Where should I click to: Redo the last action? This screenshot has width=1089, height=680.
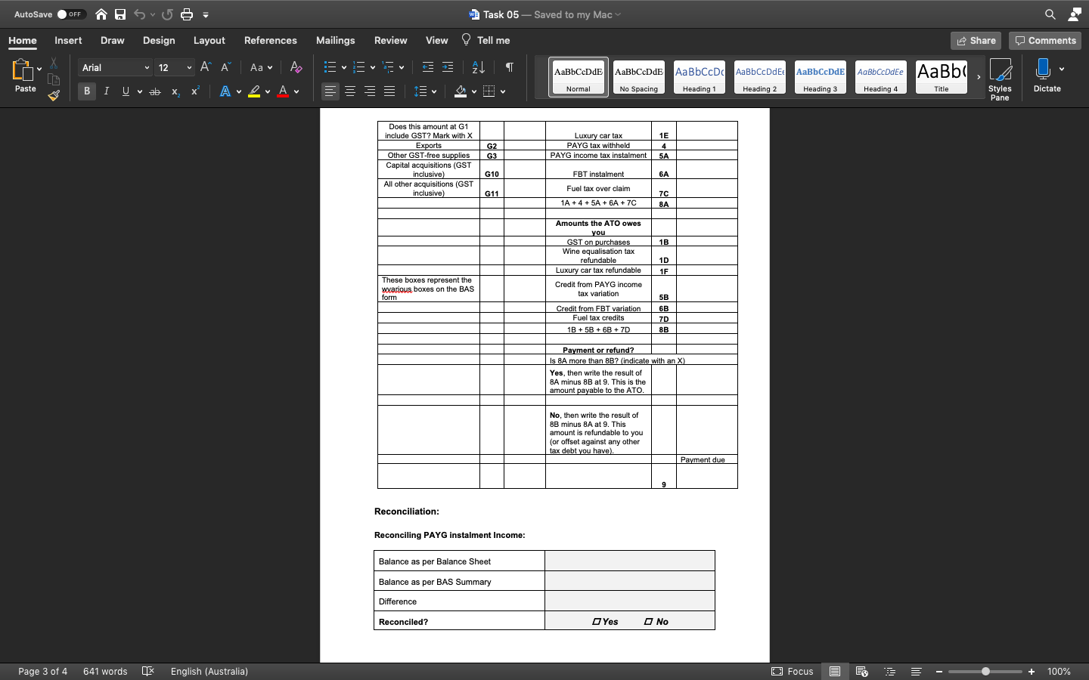coord(167,14)
